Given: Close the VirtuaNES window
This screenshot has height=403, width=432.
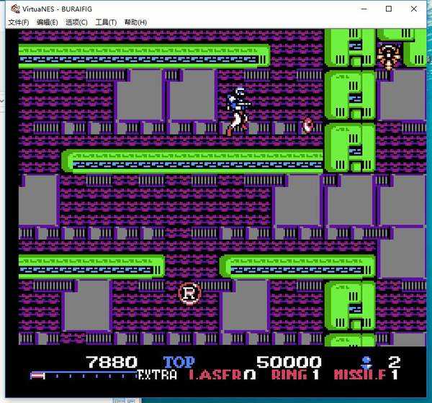Looking at the screenshot, I should click(x=413, y=9).
